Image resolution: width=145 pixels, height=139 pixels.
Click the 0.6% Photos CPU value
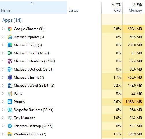pos(117,102)
